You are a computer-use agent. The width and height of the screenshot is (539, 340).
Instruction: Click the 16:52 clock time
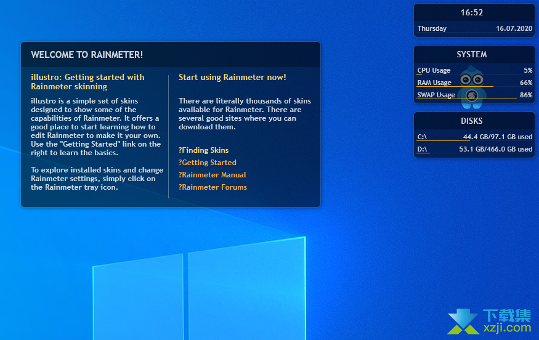click(472, 13)
